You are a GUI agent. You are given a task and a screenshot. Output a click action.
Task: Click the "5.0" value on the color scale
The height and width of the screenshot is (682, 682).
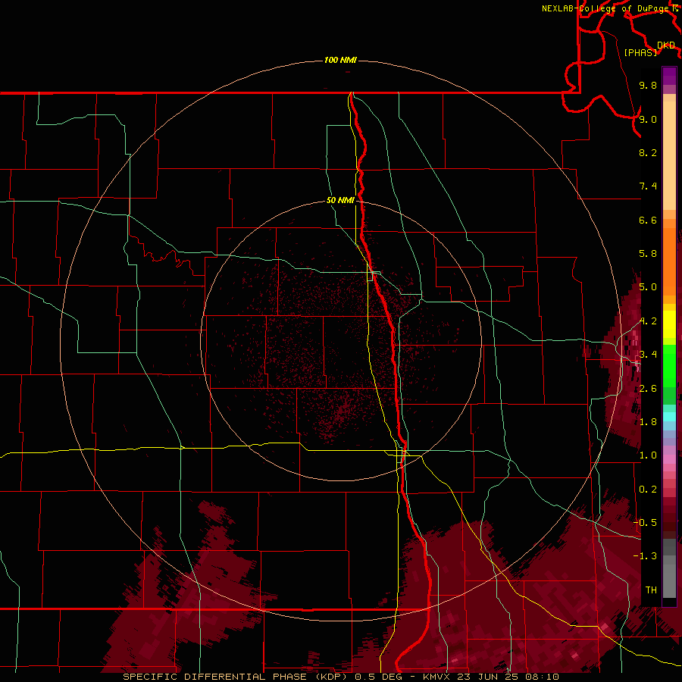648,287
